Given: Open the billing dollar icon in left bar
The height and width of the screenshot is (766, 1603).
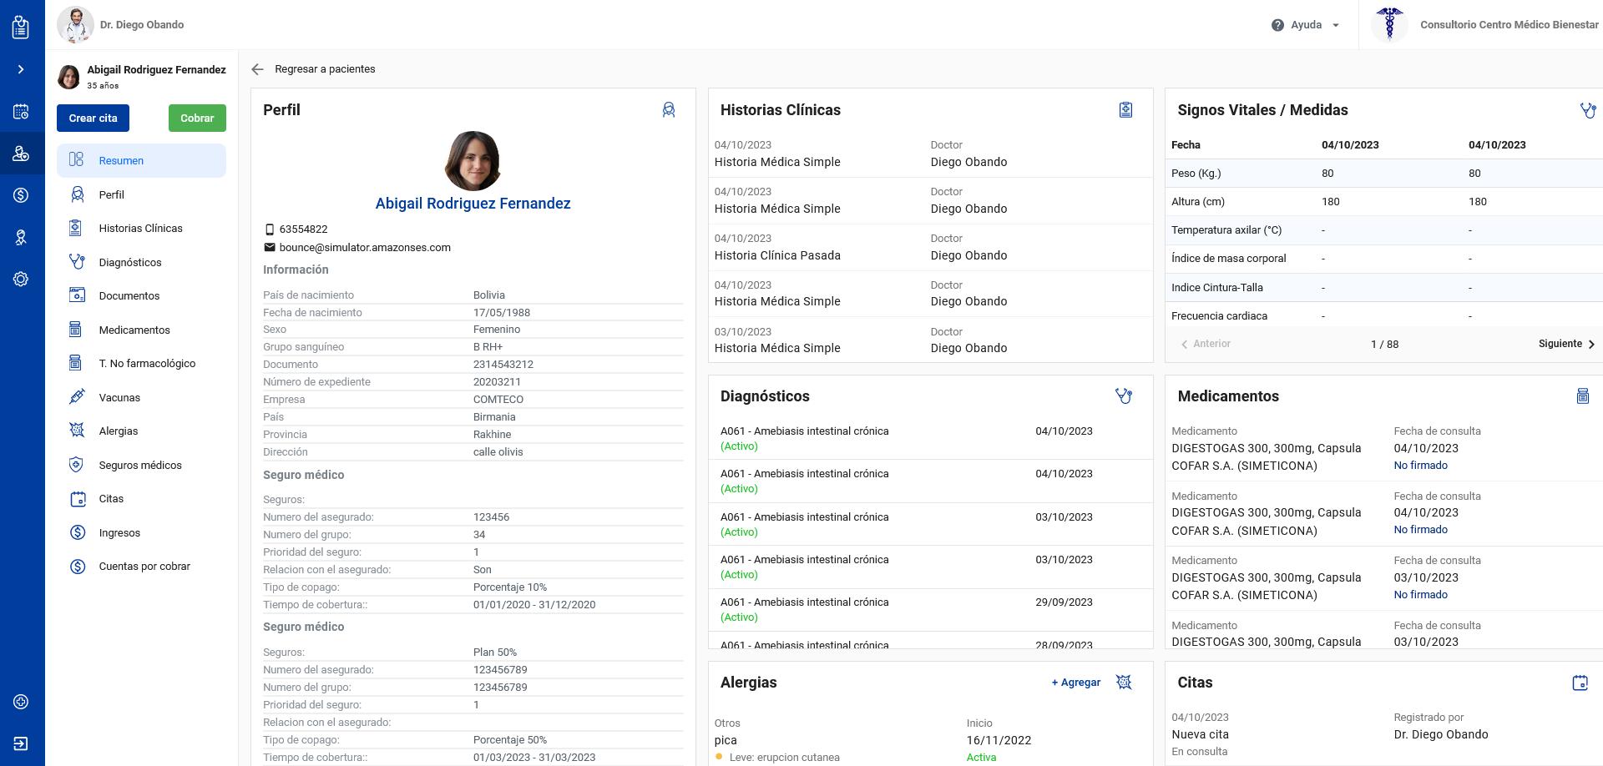Looking at the screenshot, I should point(21,195).
